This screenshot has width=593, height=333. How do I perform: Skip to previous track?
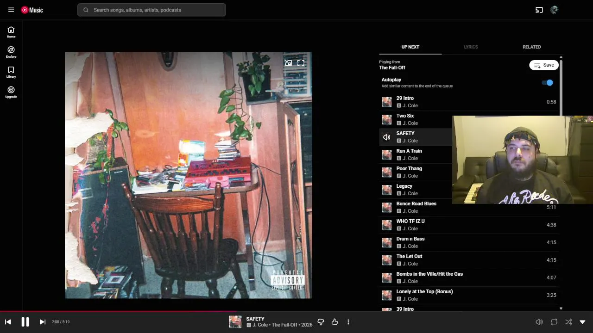pos(8,322)
